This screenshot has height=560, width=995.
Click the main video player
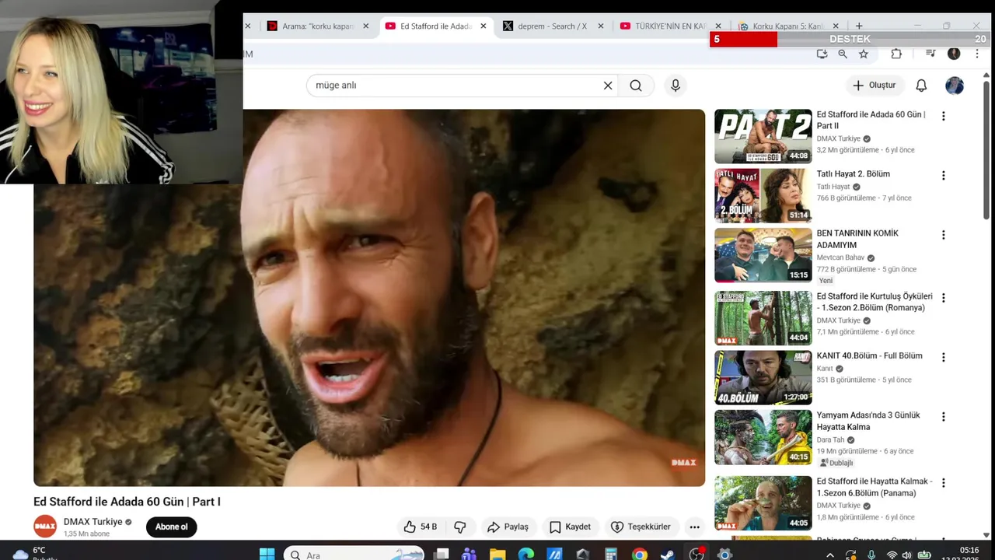click(x=369, y=298)
